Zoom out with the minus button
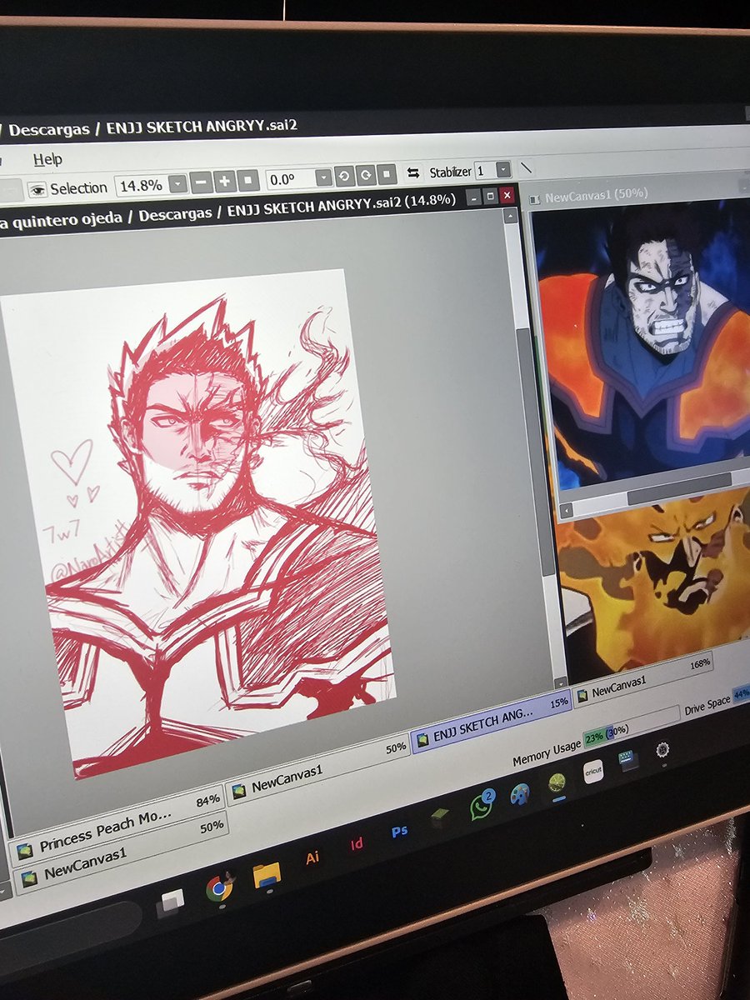This screenshot has height=1000, width=750. (x=202, y=182)
